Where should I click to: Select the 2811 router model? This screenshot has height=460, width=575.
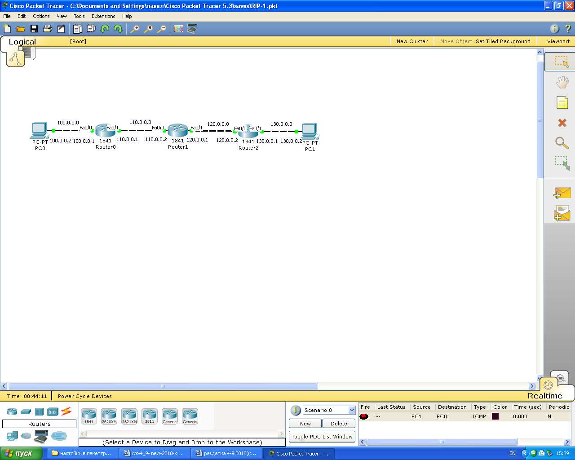tap(150, 416)
